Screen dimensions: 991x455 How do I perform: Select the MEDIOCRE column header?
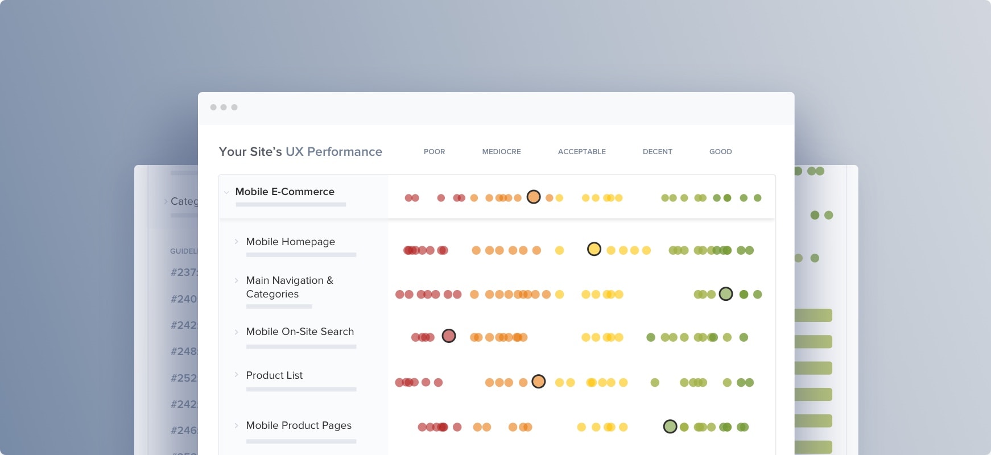502,152
